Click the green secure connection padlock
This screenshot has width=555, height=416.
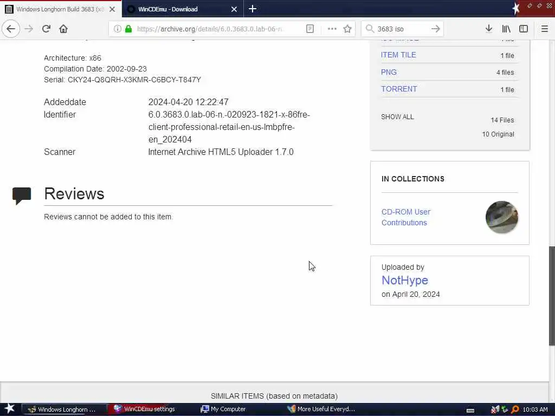[x=128, y=29]
